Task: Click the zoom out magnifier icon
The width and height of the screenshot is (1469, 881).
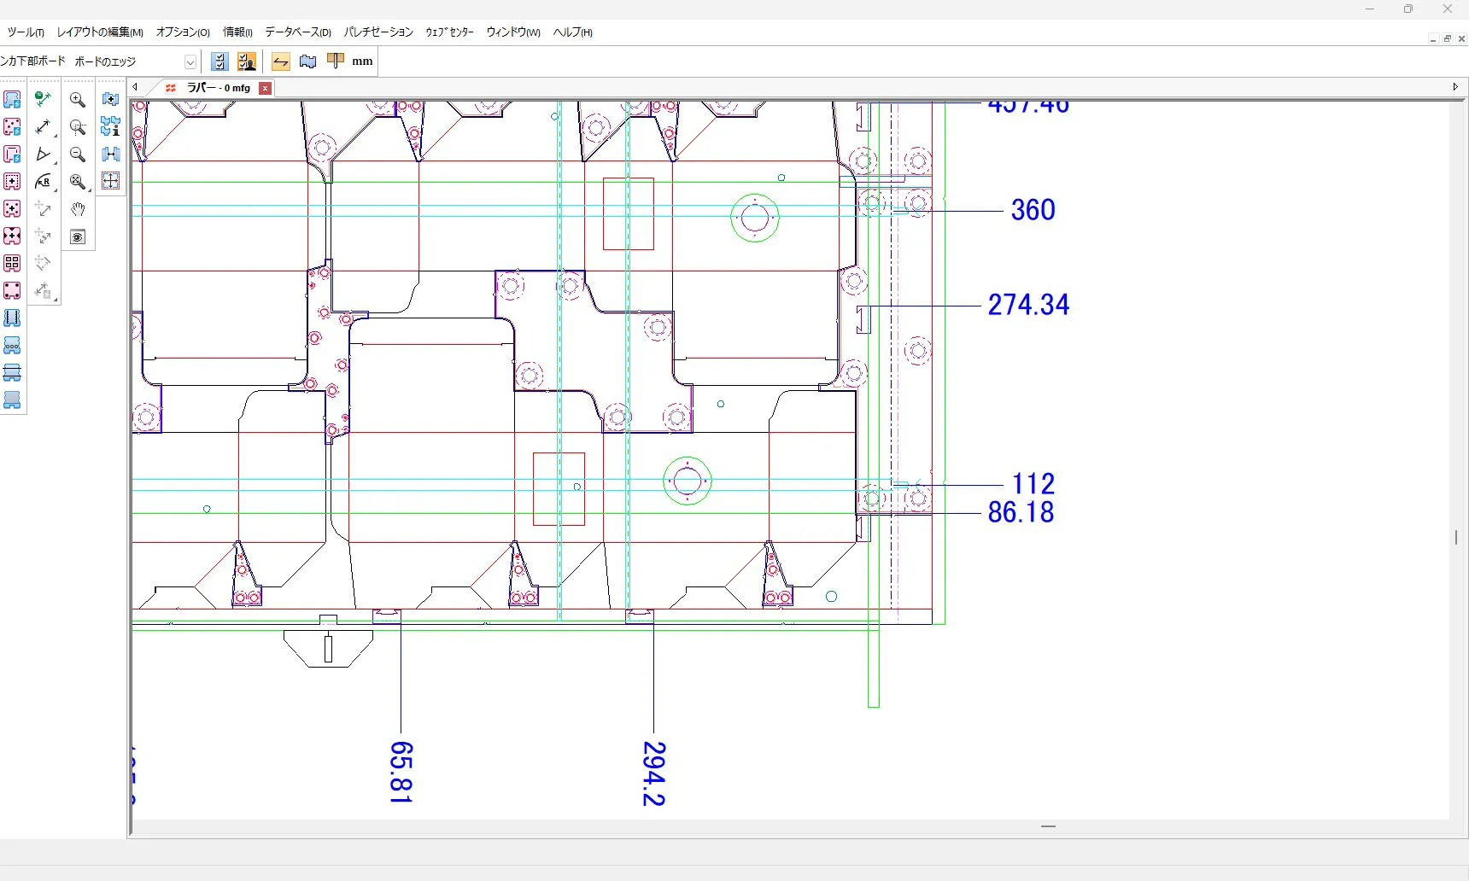Action: click(x=78, y=155)
